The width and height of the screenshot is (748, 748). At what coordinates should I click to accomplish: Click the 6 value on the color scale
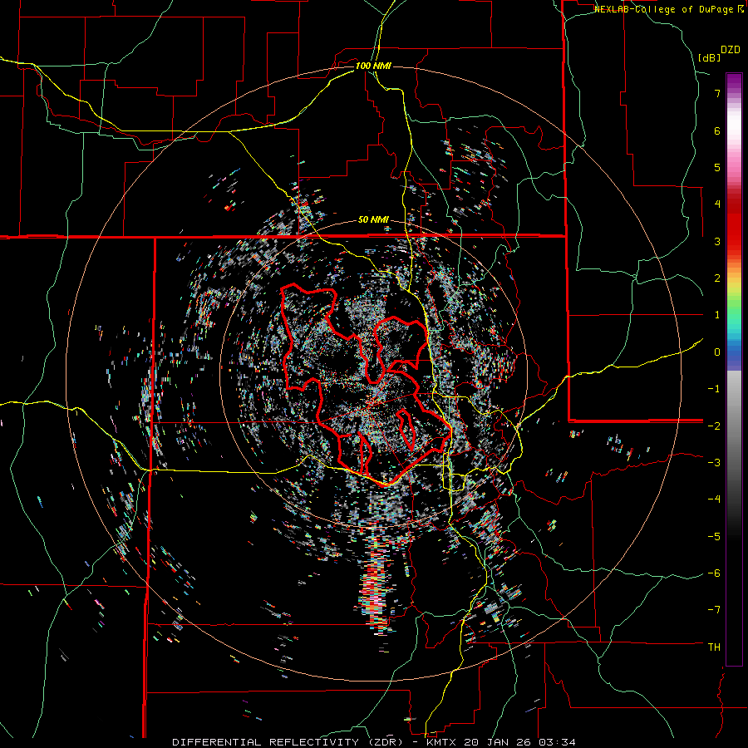click(717, 130)
